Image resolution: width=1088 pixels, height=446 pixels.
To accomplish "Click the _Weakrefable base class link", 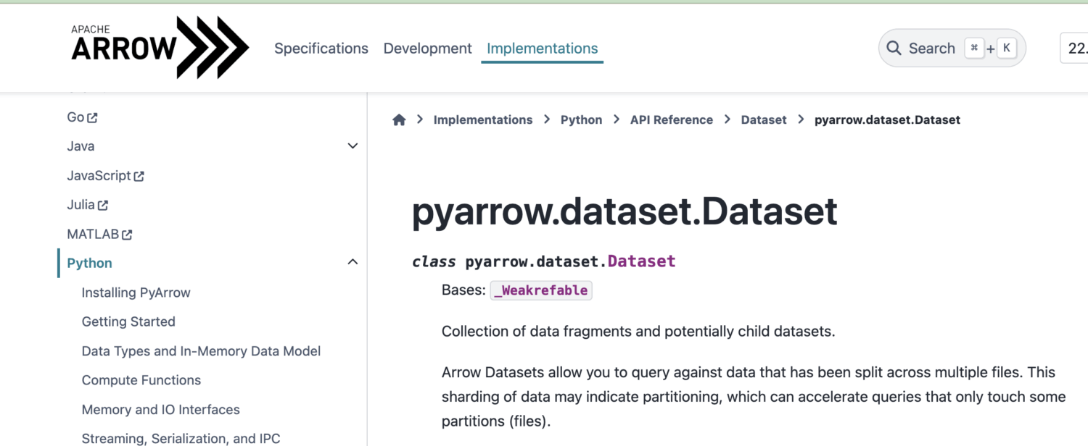I will (541, 290).
